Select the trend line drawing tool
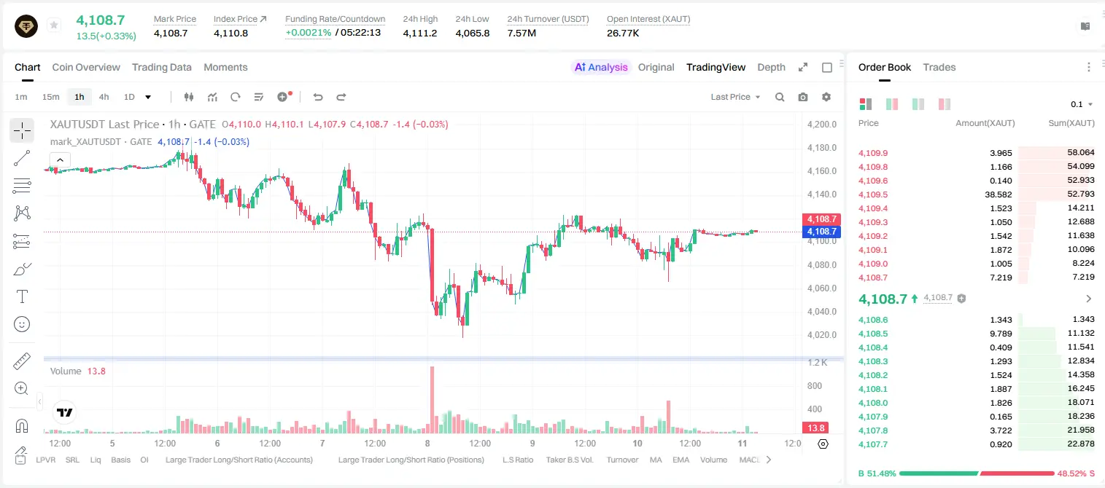This screenshot has width=1105, height=488. 22,158
